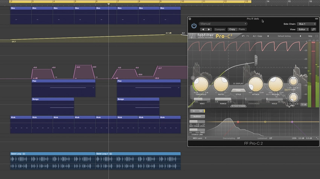Select the Geist Loop audio region
The image size is (320, 179).
[53, 161]
